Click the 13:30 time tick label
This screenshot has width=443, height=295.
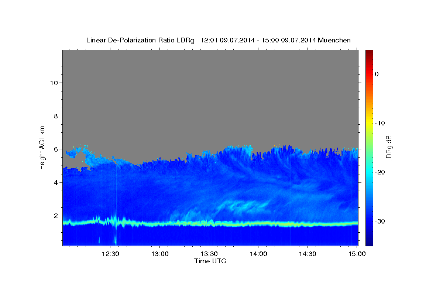(209, 254)
